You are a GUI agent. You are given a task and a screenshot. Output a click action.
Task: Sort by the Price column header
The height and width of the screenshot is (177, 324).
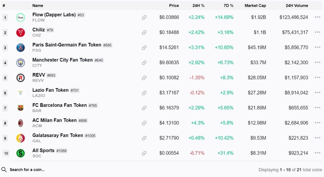coord(174,6)
